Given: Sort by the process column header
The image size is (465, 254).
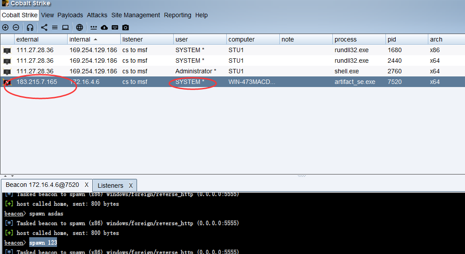Looking at the screenshot, I should 359,39.
